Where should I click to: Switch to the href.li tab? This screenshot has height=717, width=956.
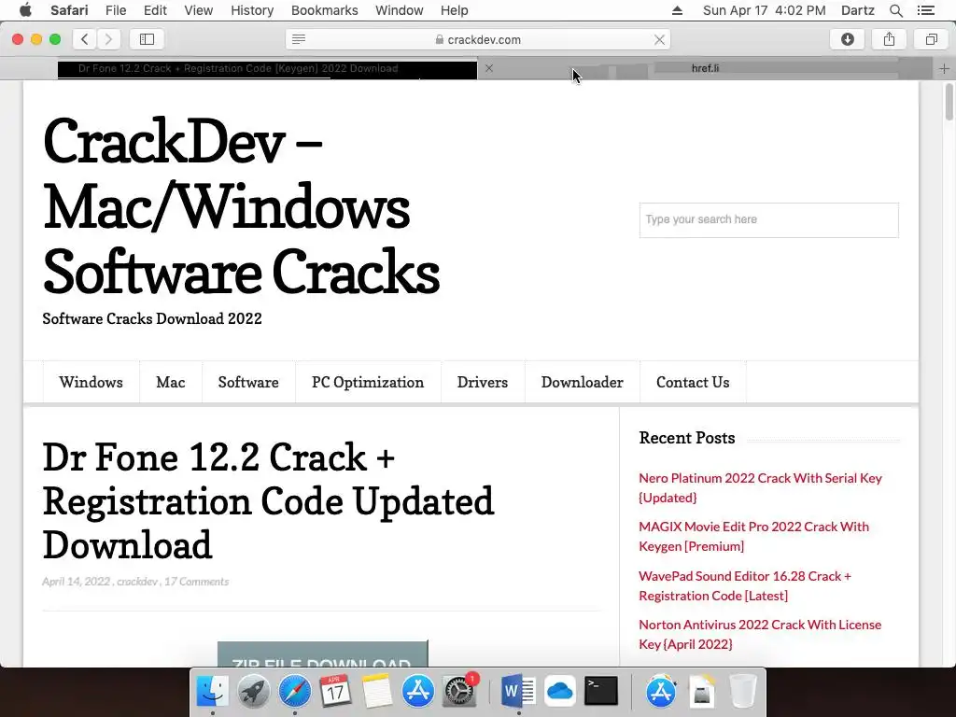[705, 68]
